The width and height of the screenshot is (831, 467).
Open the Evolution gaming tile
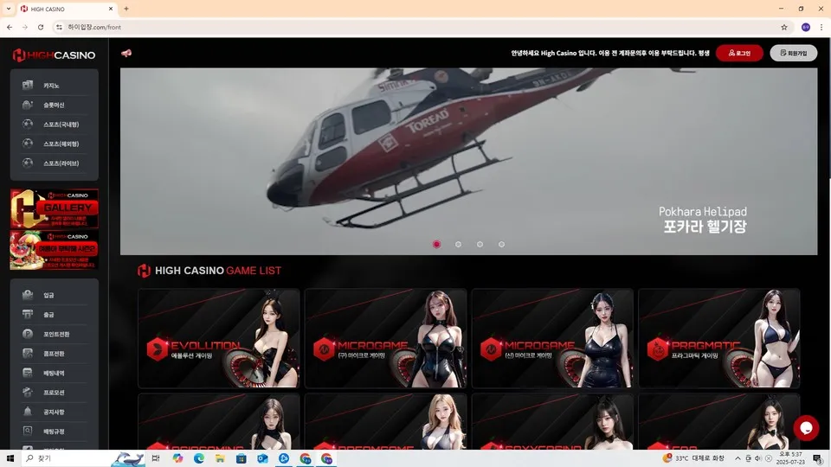[x=219, y=338]
